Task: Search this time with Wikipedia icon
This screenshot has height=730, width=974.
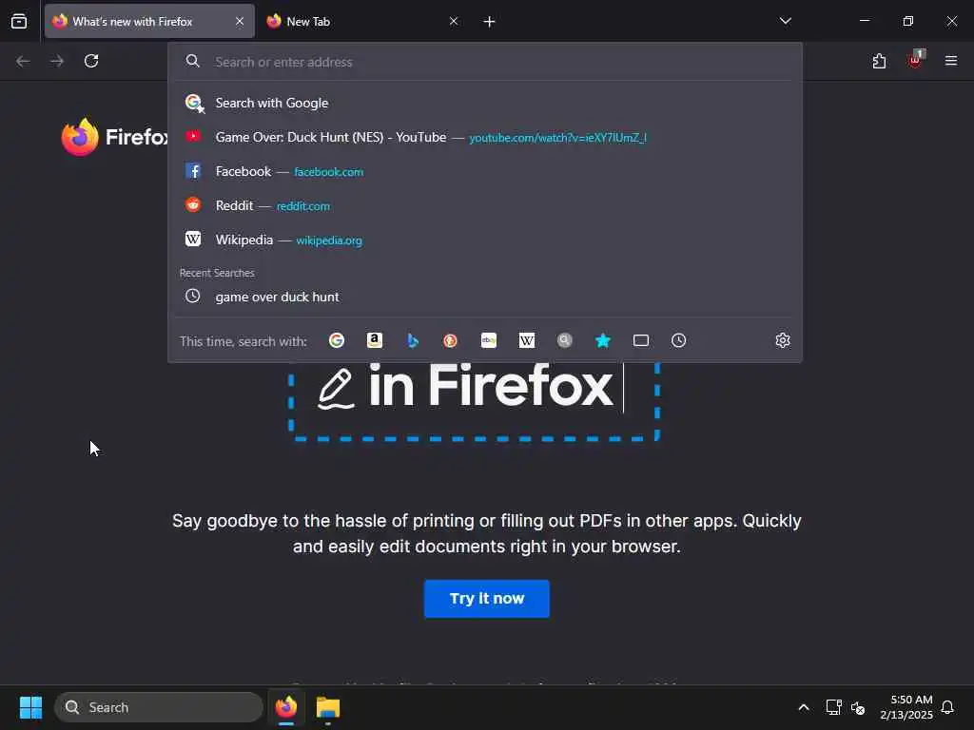Action: [x=527, y=340]
